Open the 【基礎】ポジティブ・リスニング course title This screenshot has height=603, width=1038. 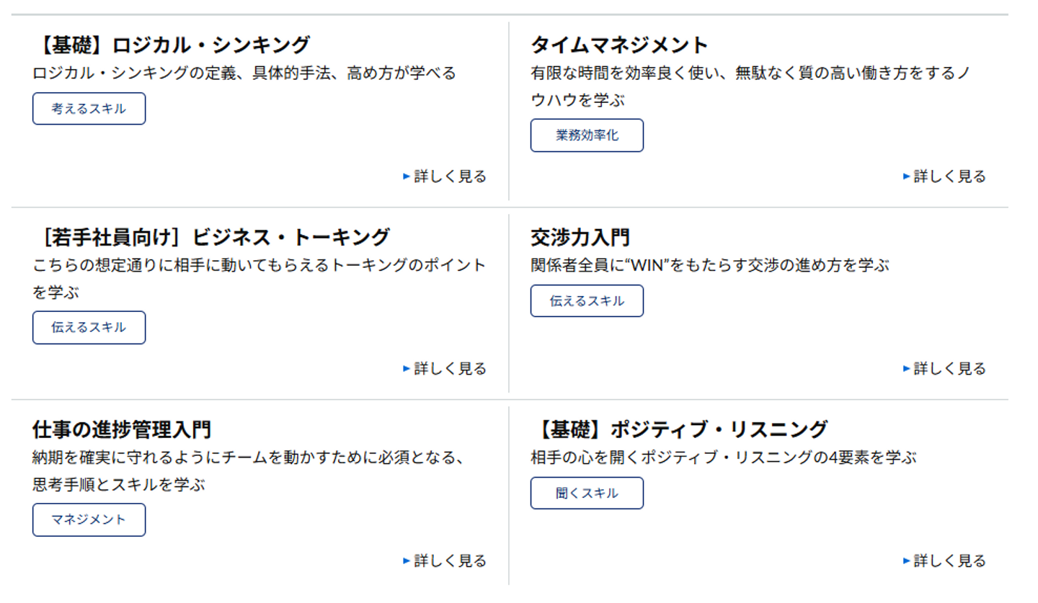(678, 429)
